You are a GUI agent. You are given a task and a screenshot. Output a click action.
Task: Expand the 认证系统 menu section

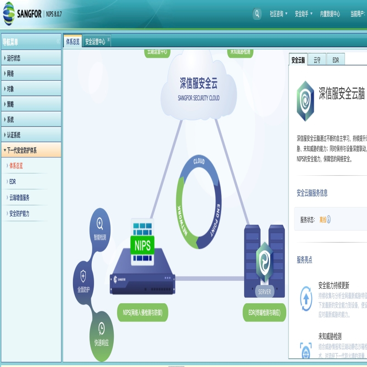[31, 135]
